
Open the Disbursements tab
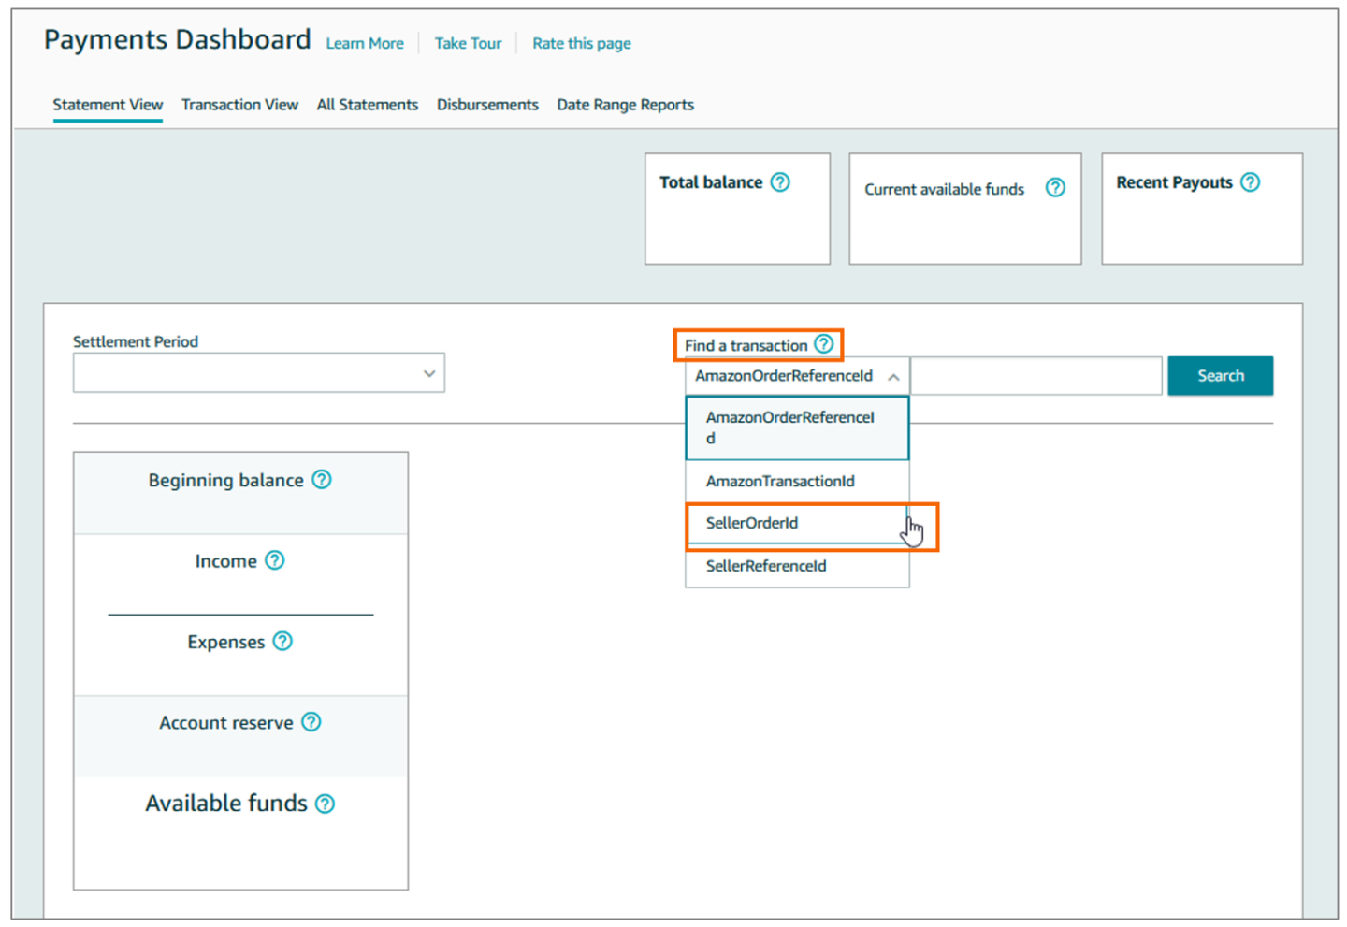point(486,104)
